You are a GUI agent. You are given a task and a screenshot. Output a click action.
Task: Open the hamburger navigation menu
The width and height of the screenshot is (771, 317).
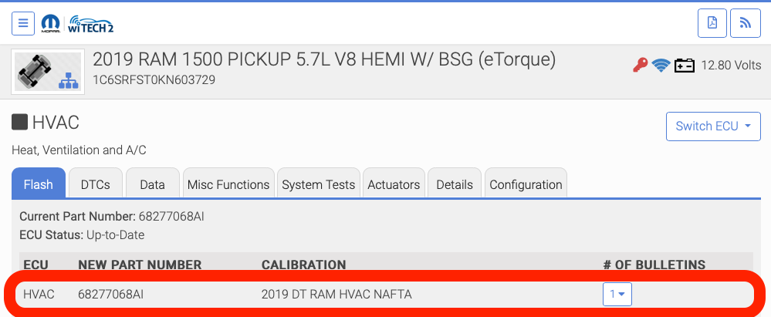pyautogui.click(x=23, y=23)
